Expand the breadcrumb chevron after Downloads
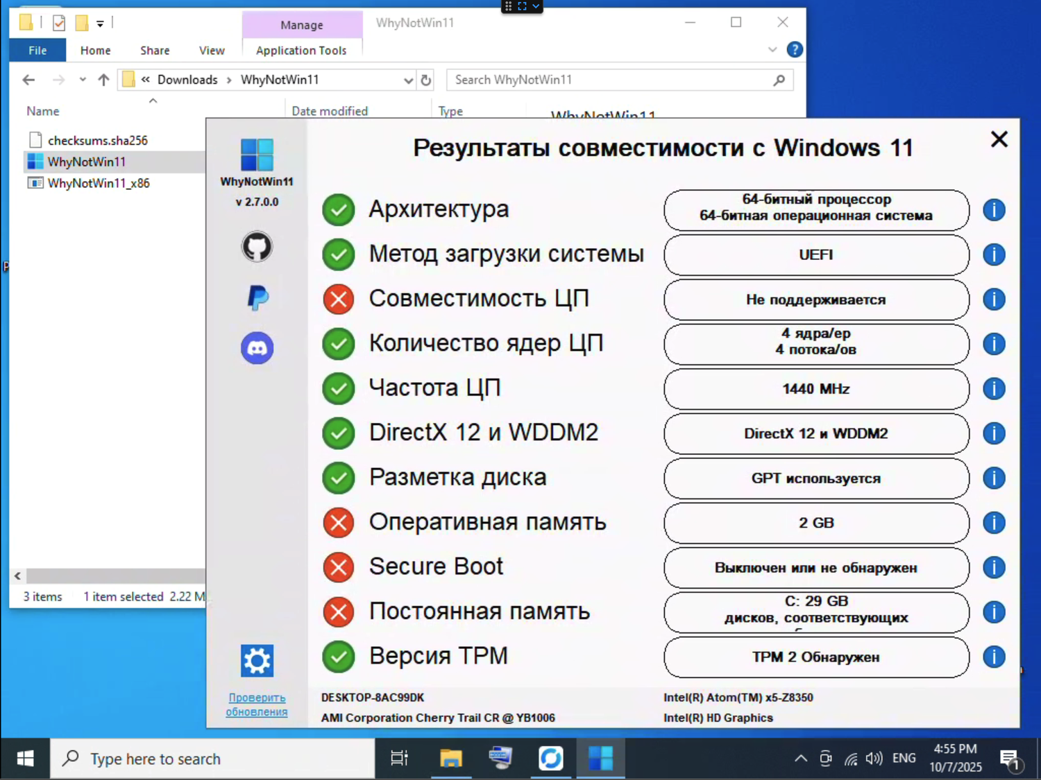 pos(229,80)
